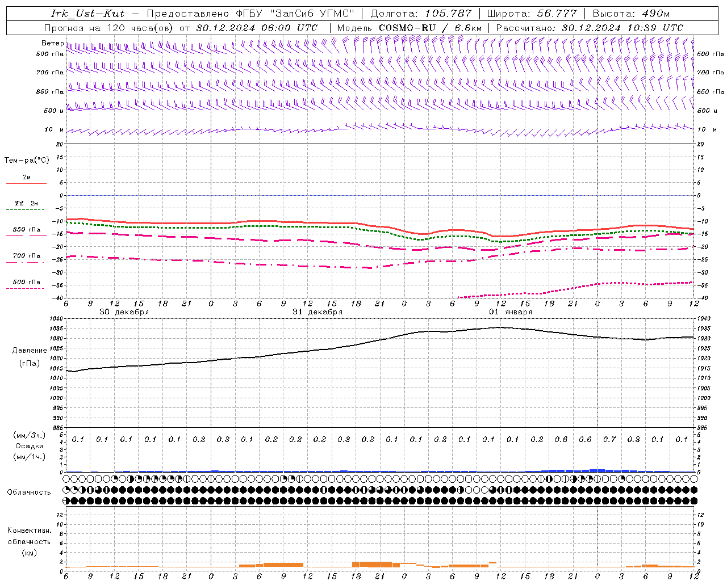Screen dimensions: 727x581
Task: Click the forecast text Прогноз на 120 часа(ов)
Action: [110, 28]
